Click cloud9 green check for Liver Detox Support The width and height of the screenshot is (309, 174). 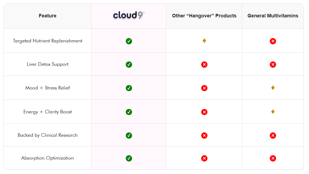click(129, 64)
